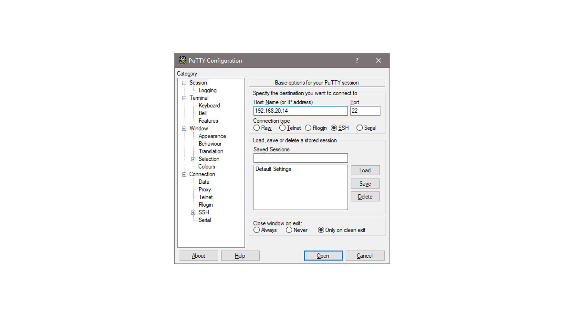Select the Raw connection type
Image resolution: width=564 pixels, height=317 pixels.
(257, 128)
